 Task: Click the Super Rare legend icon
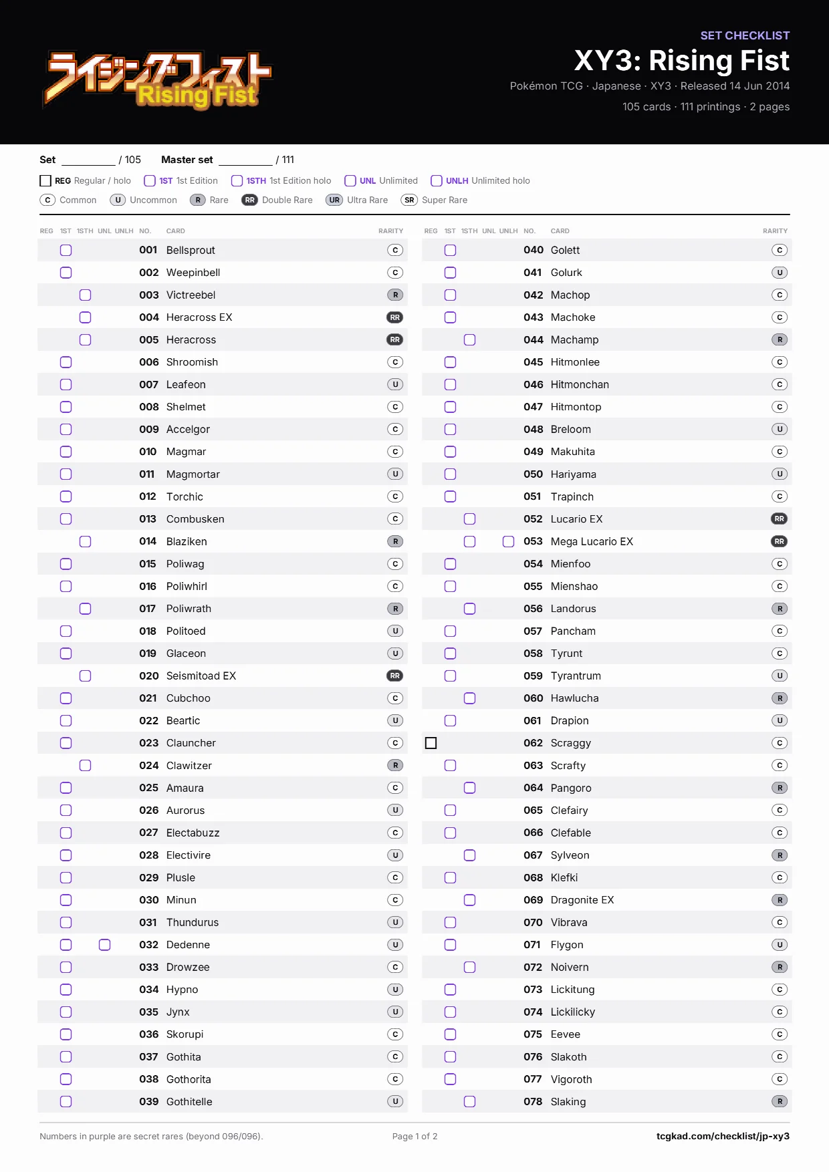(409, 200)
